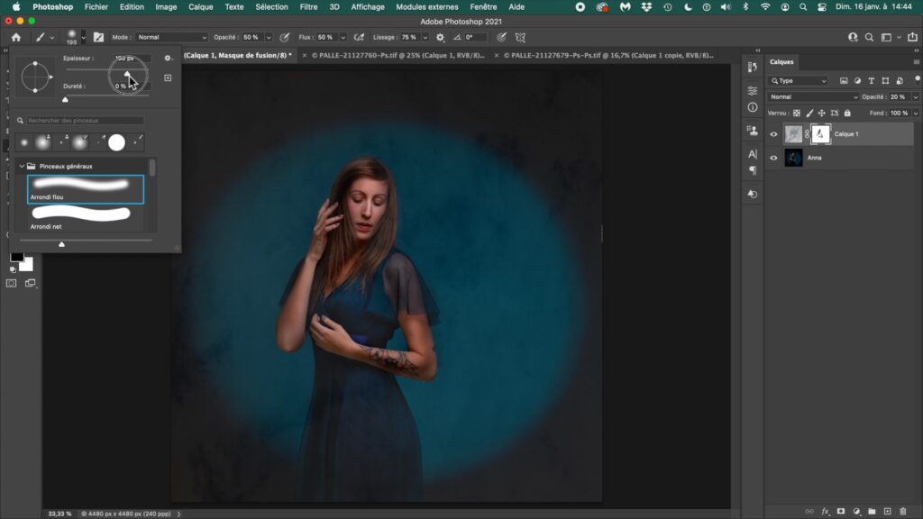Open brush settings gear in preset picker

[168, 59]
